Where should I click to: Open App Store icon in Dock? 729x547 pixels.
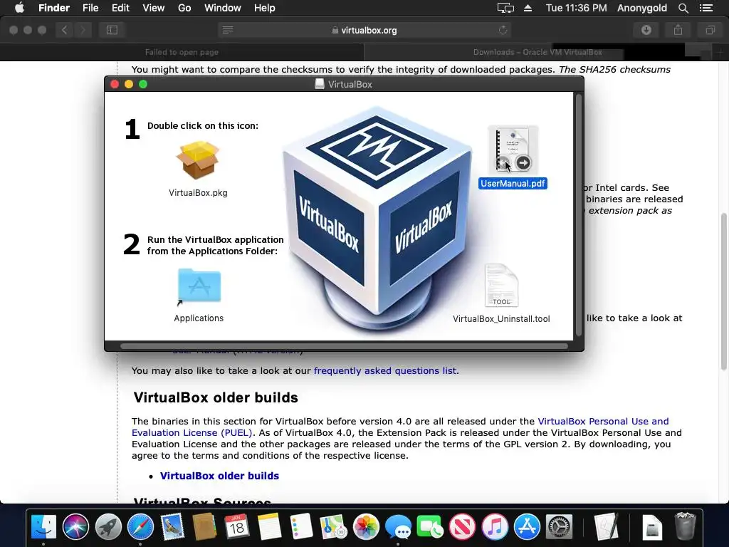(x=527, y=527)
